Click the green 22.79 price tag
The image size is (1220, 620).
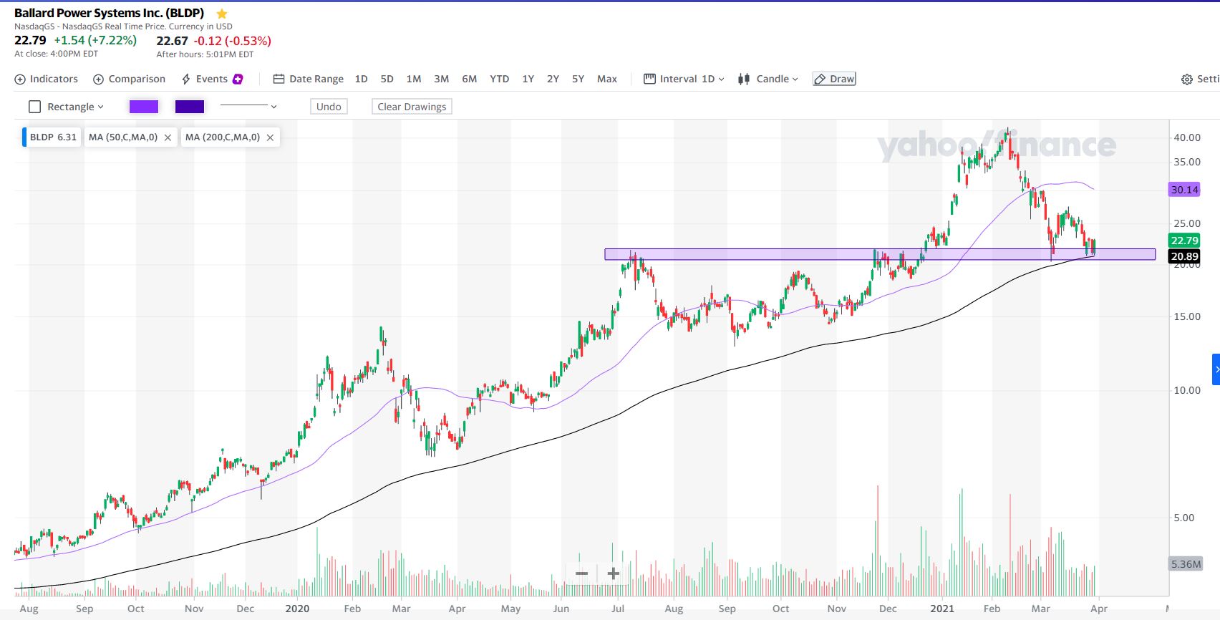click(1184, 241)
